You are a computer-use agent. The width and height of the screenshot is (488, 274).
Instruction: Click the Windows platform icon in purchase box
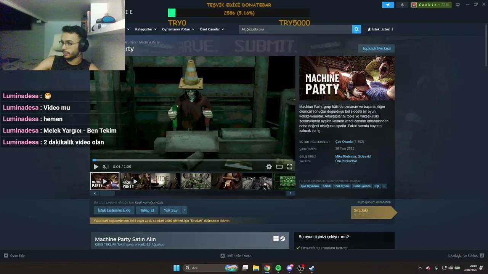276,239
